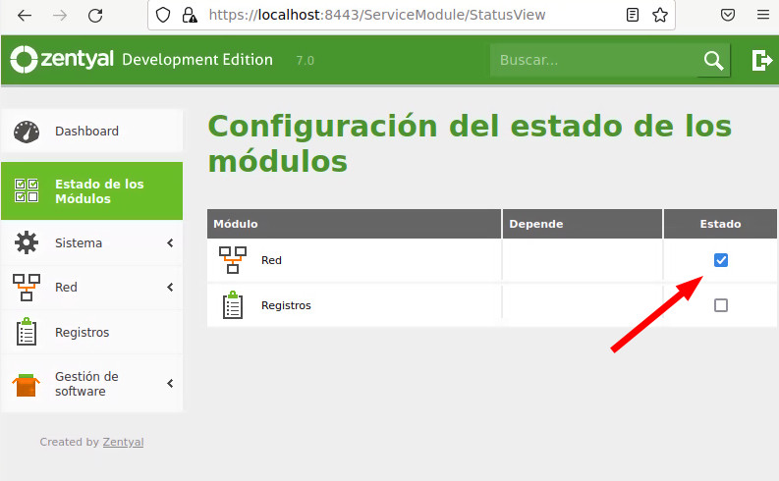The height and width of the screenshot is (481, 779).
Task: Click the Módulo column header
Action: [x=355, y=224]
